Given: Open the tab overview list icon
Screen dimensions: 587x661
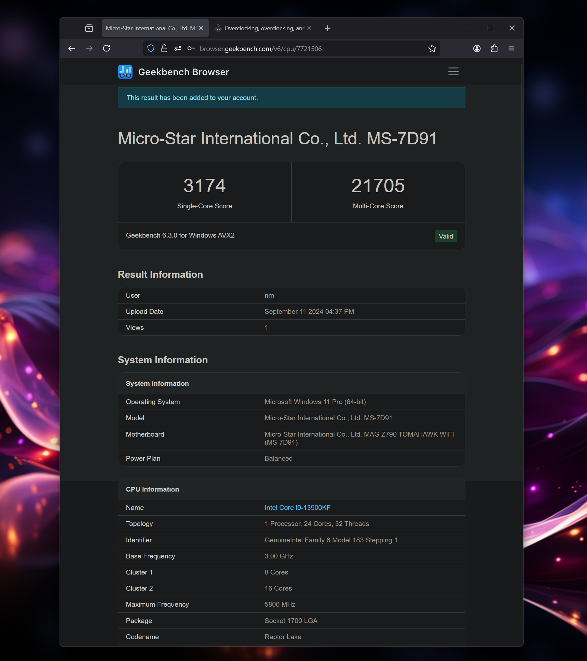Looking at the screenshot, I should (x=89, y=28).
